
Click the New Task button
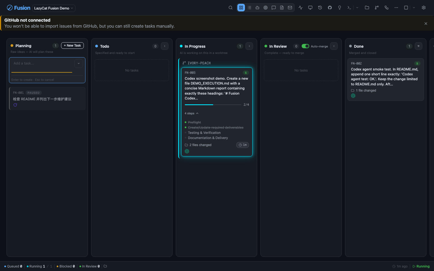72,46
